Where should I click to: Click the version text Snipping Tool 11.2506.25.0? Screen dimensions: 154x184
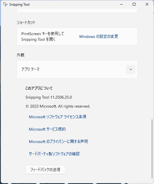[49, 97]
